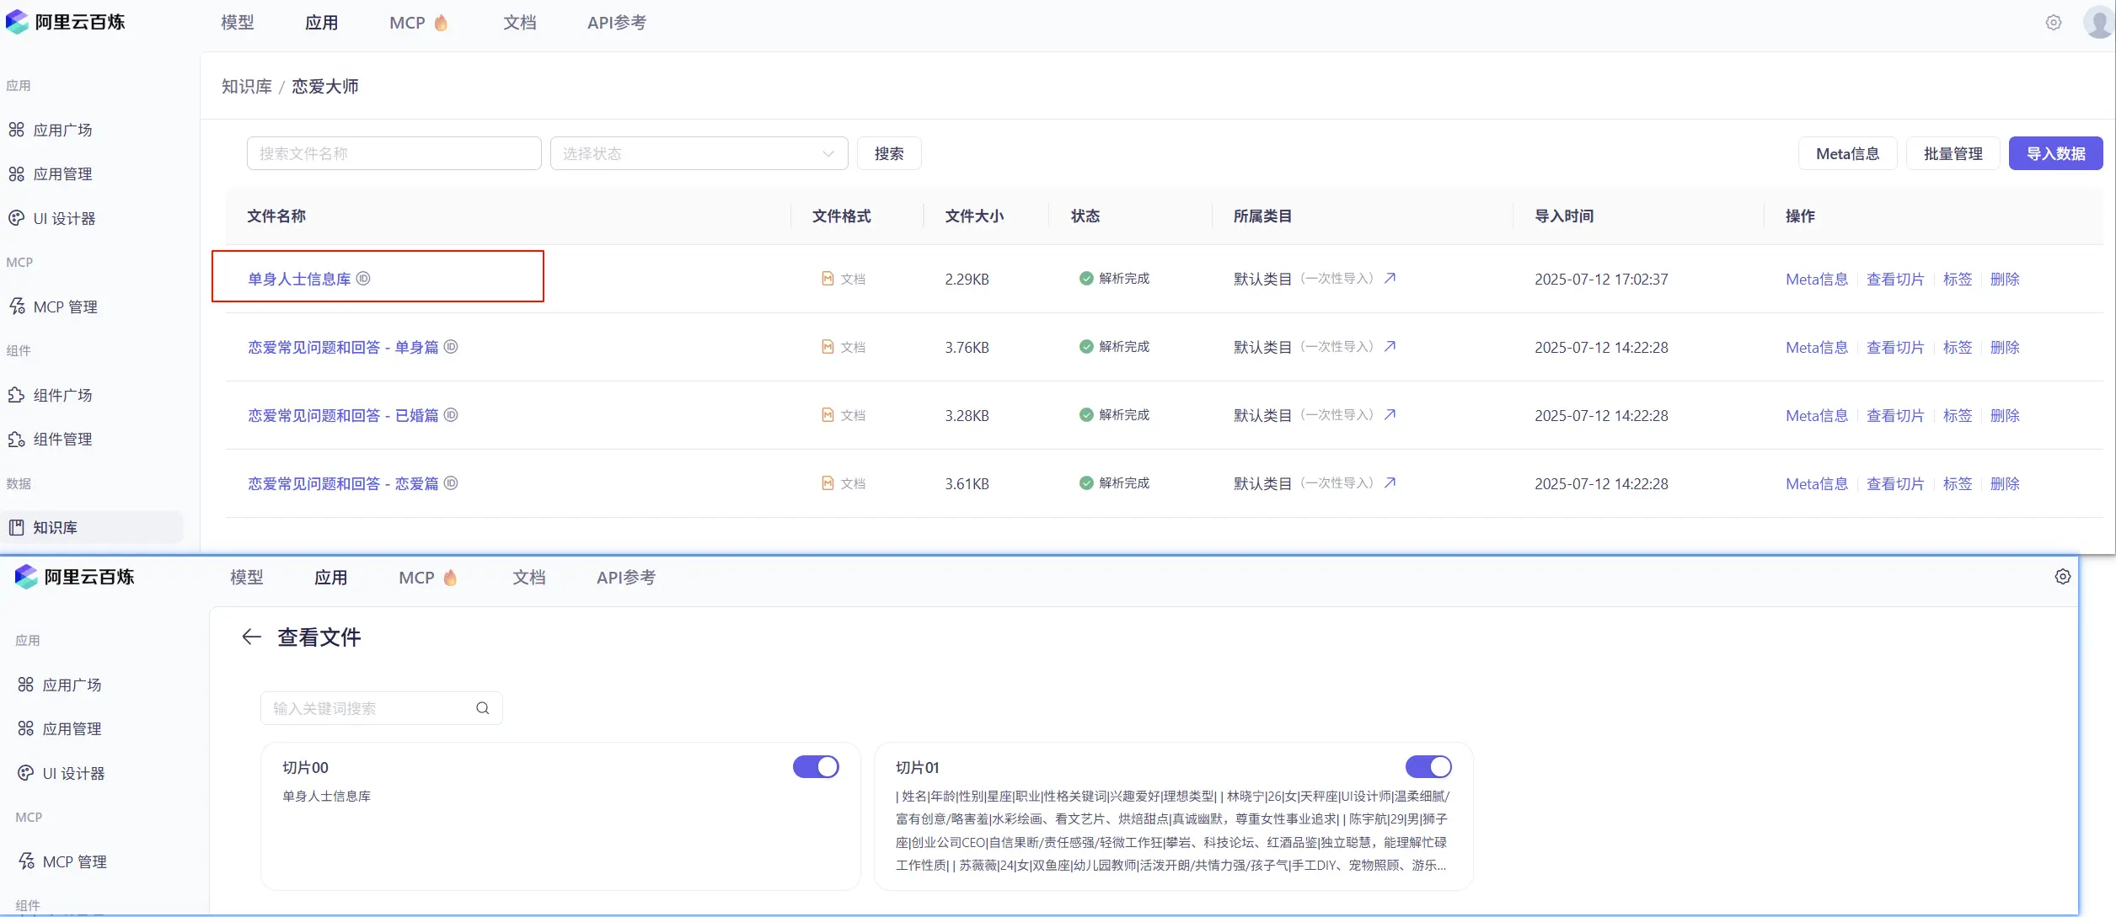Click 知识库 in the breadcrumb

tap(247, 86)
